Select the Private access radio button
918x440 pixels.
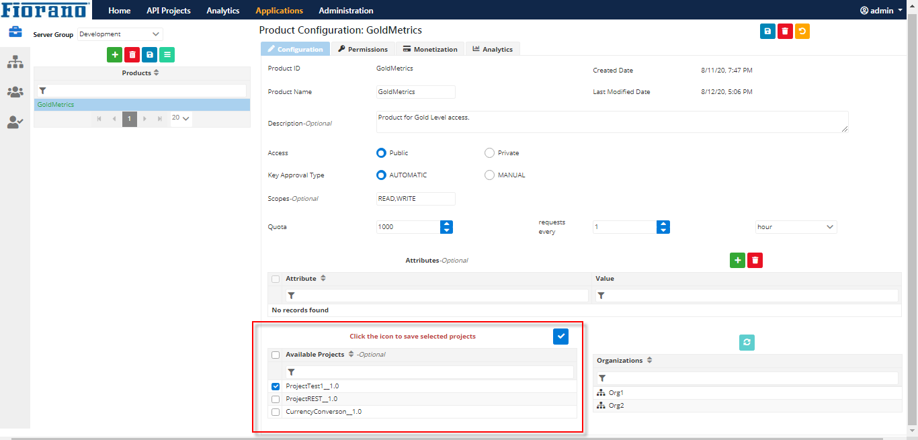pyautogui.click(x=489, y=152)
